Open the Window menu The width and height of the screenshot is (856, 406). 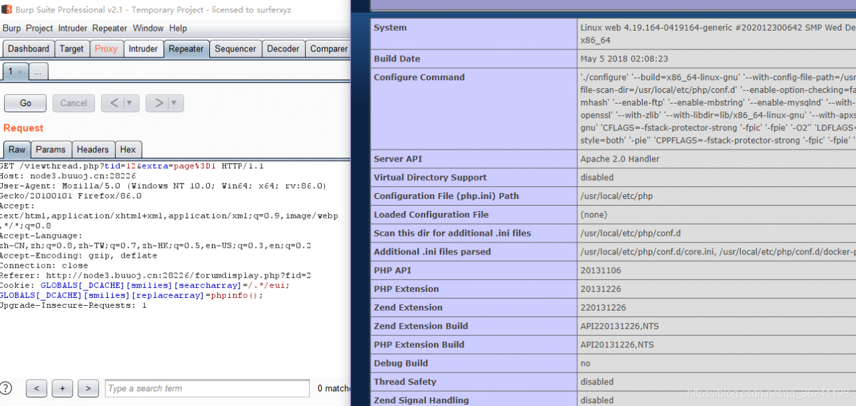point(148,28)
